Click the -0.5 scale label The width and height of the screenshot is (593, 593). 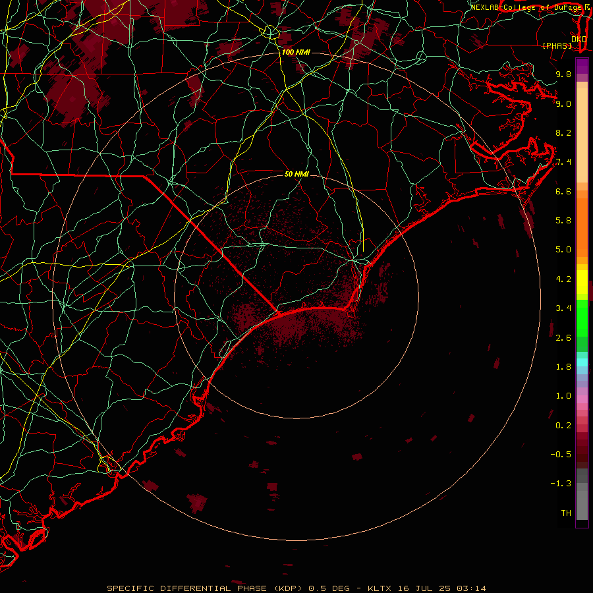pos(561,455)
